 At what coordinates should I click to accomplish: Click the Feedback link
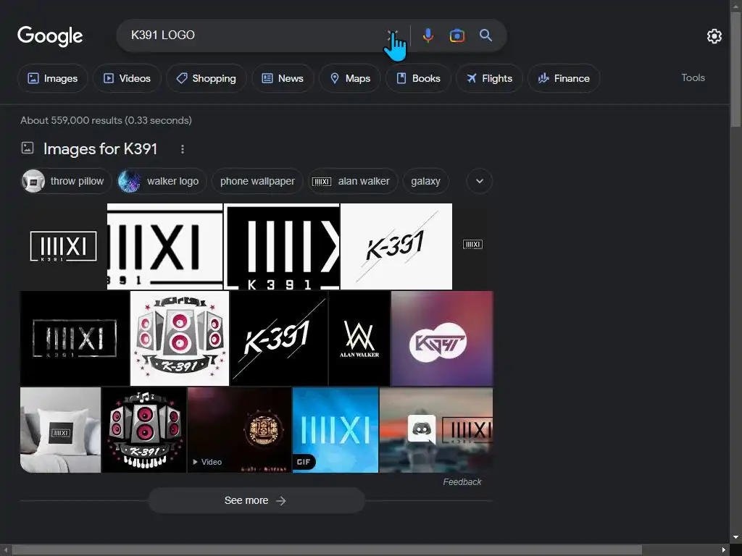coord(462,481)
